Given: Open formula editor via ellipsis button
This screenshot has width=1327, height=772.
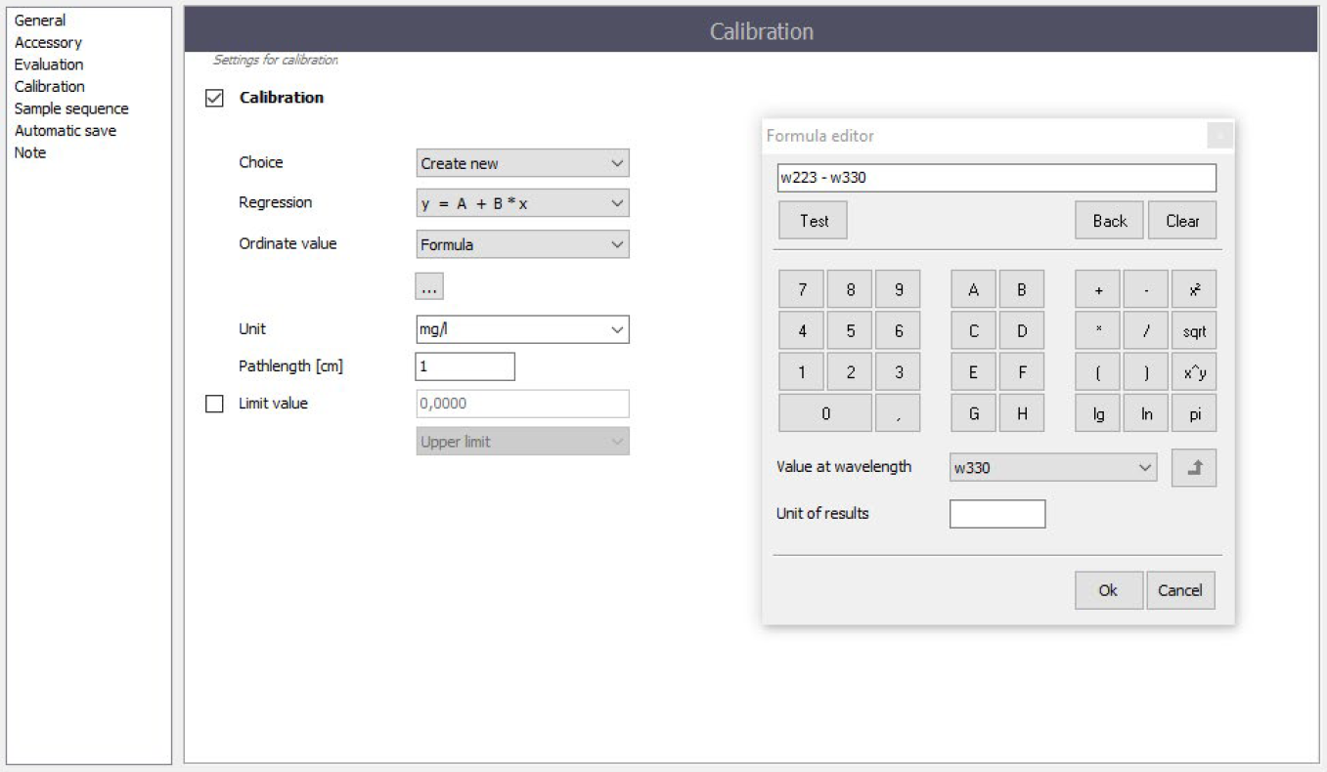Looking at the screenshot, I should pyautogui.click(x=429, y=286).
